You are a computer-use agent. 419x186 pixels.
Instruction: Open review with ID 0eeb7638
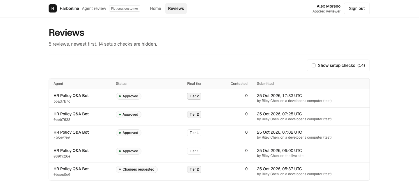tap(209, 117)
